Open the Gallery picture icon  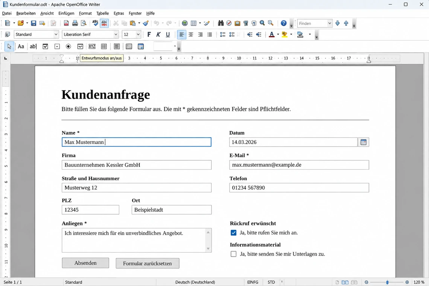coord(237,23)
